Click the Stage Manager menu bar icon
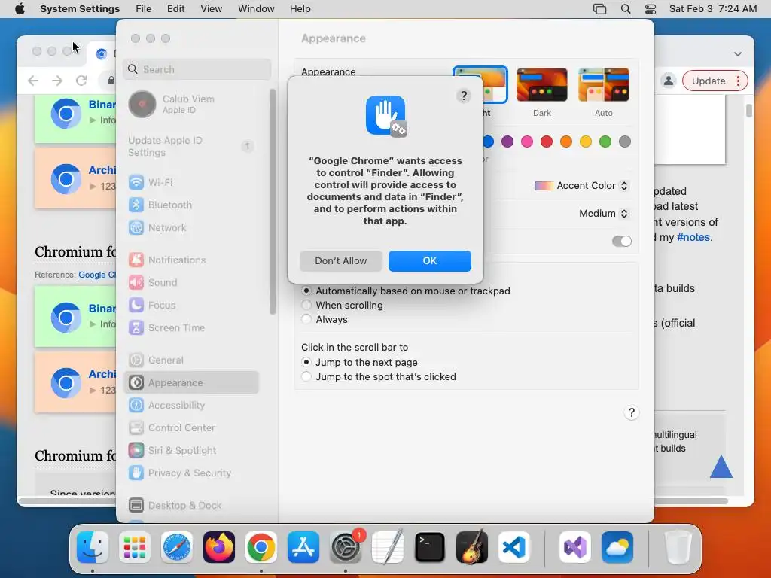Screen dimensions: 771x578 [599, 8]
